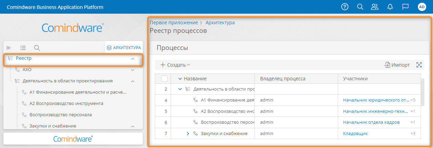Collapse the navigation panel arrow icon
The height and width of the screenshot is (148, 433).
[9, 48]
